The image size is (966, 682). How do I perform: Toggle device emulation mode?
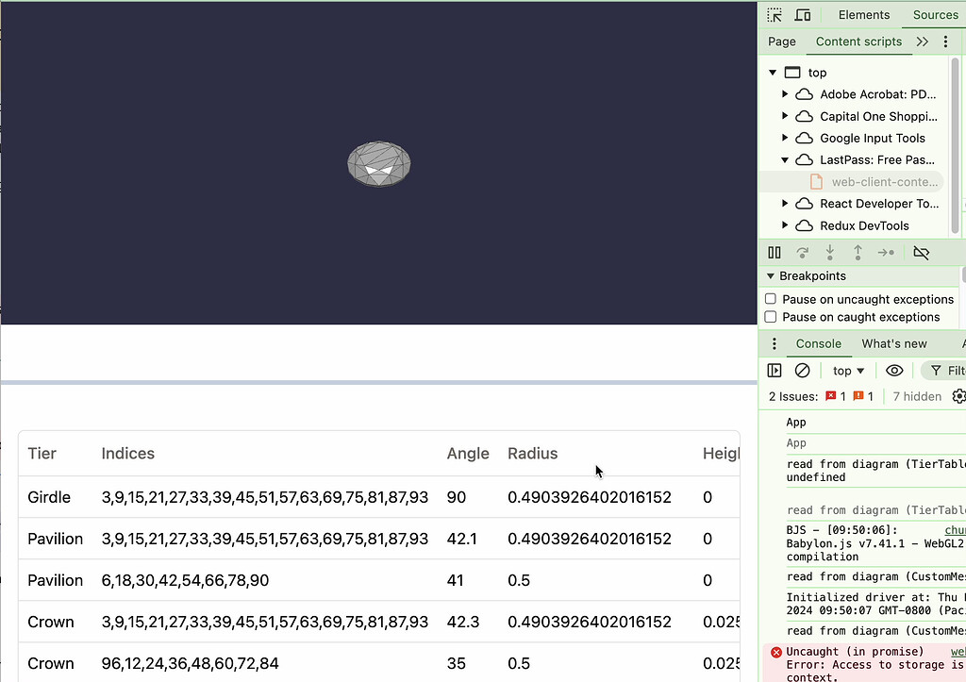803,14
